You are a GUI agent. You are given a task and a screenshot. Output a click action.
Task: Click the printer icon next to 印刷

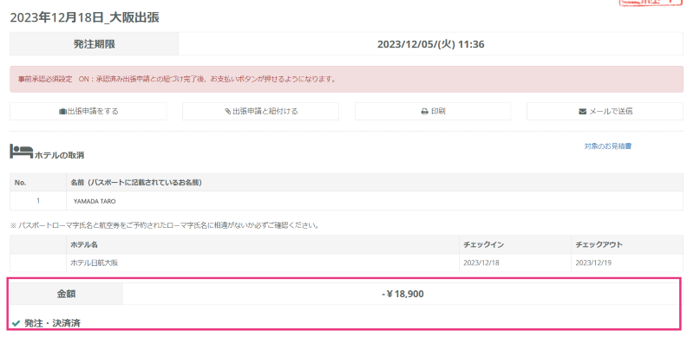424,112
